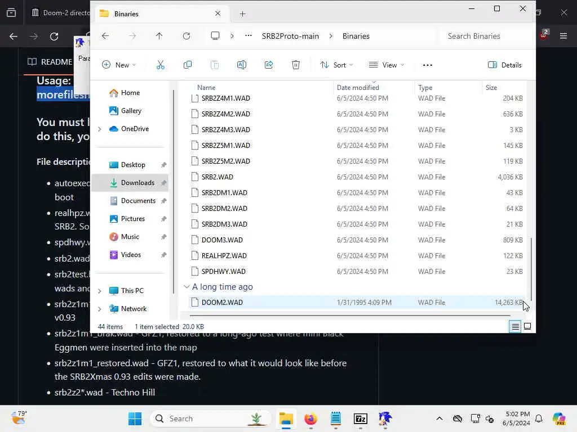Open notifications bell icon
This screenshot has height=432, width=577.
(x=539, y=418)
